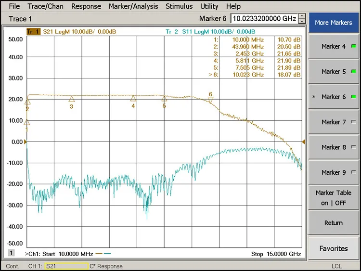The image size is (361, 271).
Task: Open the Marker/Analysis menu
Action: [x=133, y=6]
